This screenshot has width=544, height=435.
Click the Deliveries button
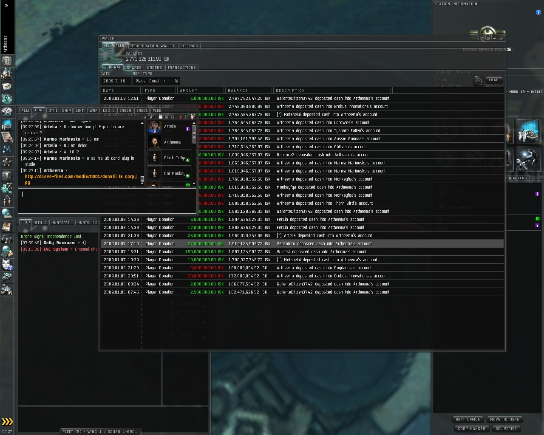pos(506,429)
